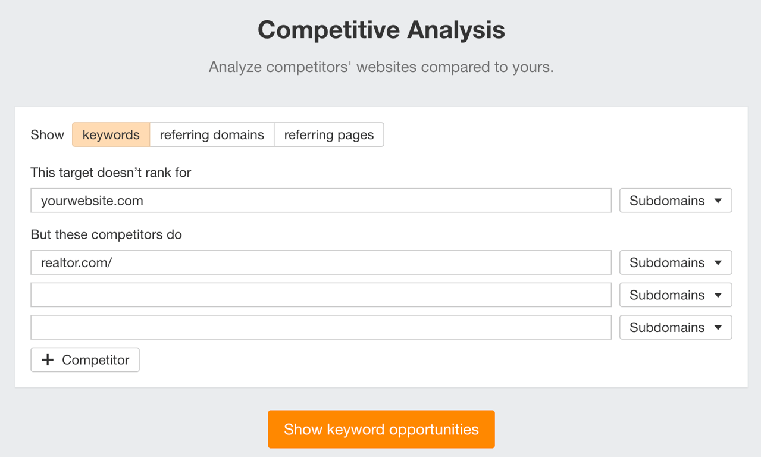The height and width of the screenshot is (457, 761).
Task: Select the yourwebsite.com target input field
Action: 321,201
